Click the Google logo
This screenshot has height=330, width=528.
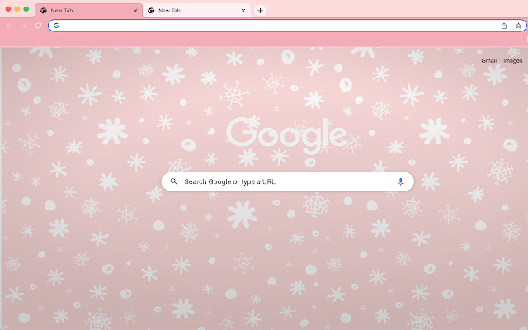point(287,134)
